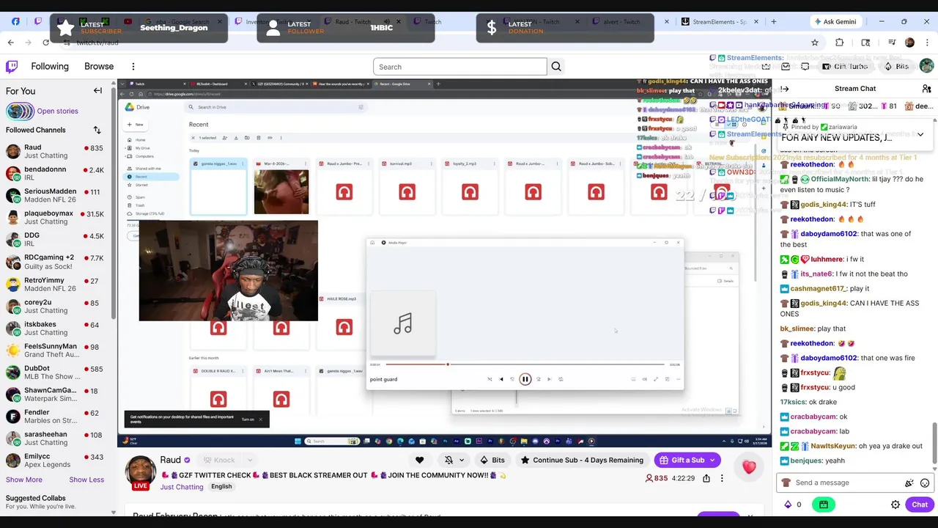The height and width of the screenshot is (528, 938).
Task: Open browser extensions puzzle icon
Action: (840, 43)
